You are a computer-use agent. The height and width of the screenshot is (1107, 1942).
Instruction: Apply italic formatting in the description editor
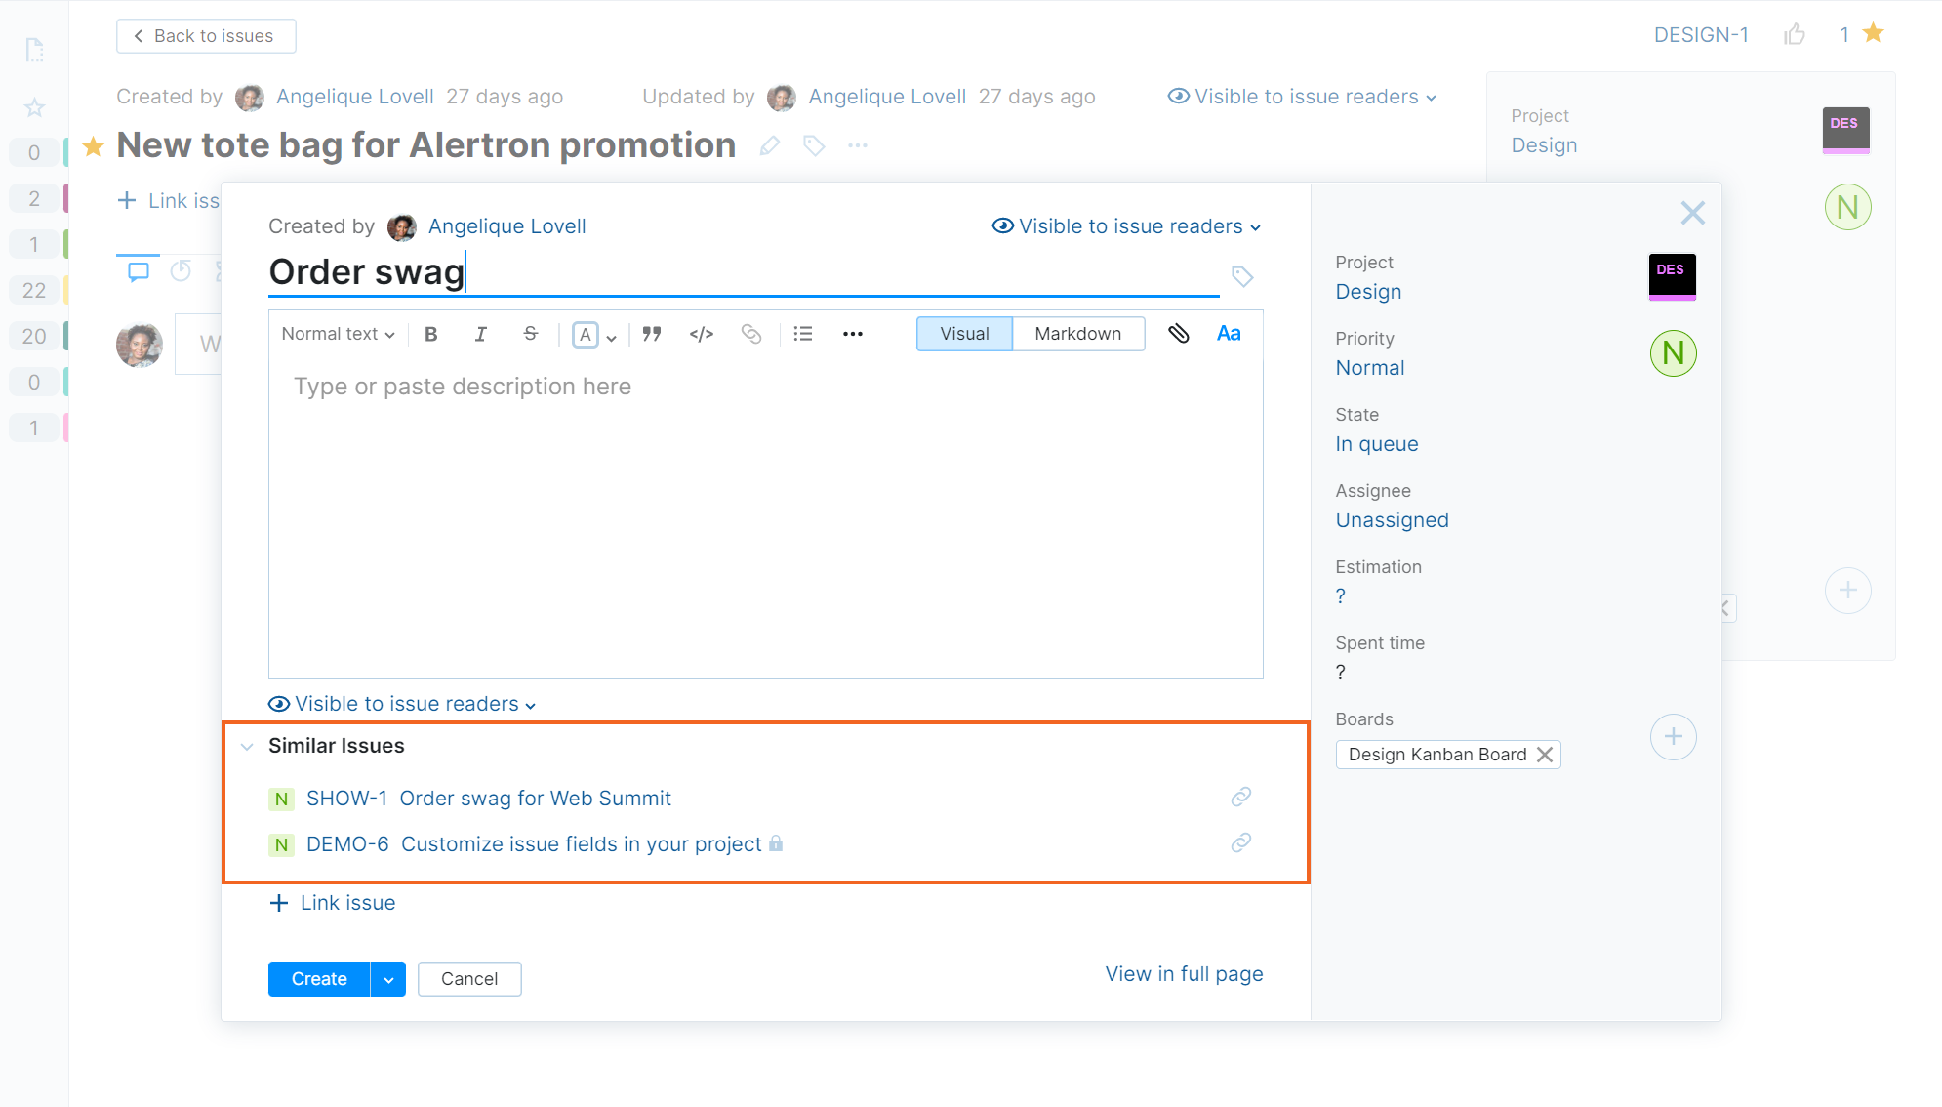pos(480,333)
